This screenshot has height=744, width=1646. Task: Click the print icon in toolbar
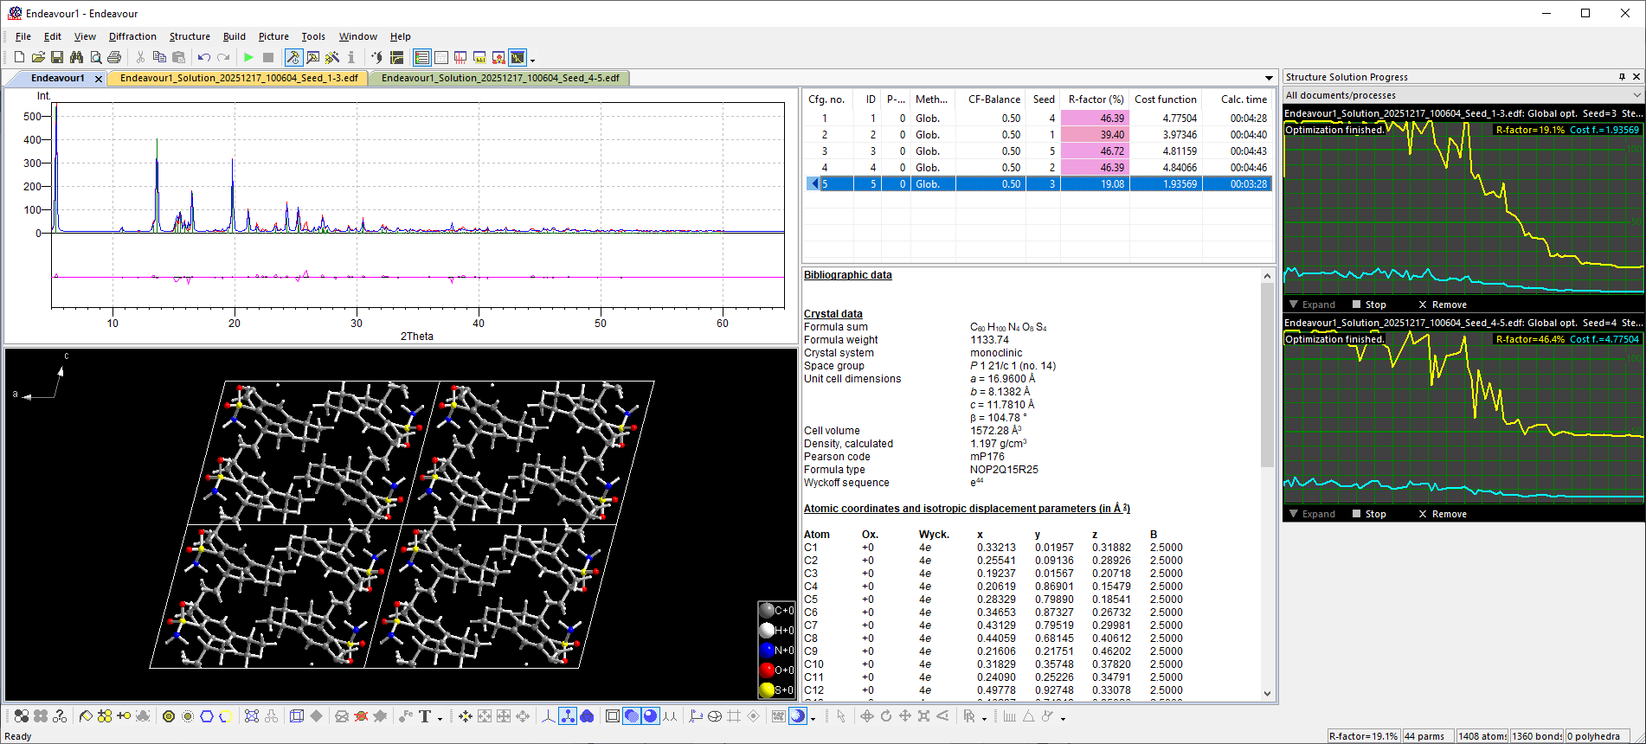[114, 58]
